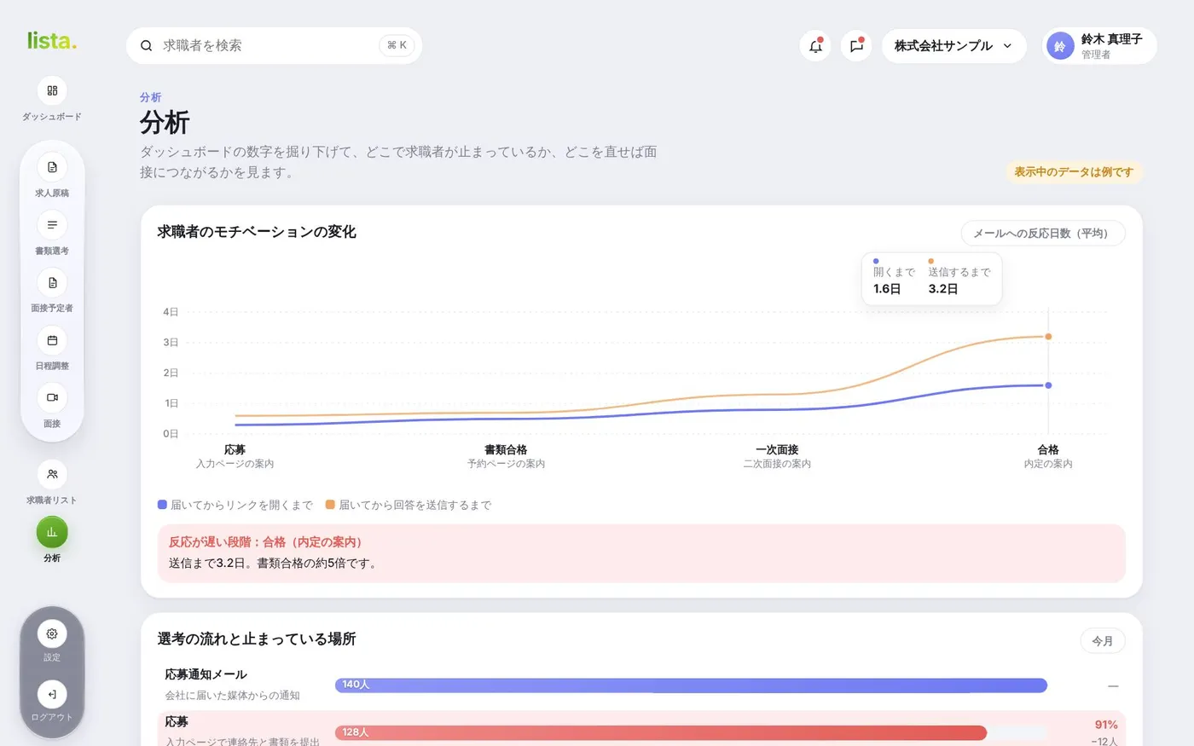Open the ダッシュボード sidebar icon
1194x746 pixels.
click(x=52, y=90)
